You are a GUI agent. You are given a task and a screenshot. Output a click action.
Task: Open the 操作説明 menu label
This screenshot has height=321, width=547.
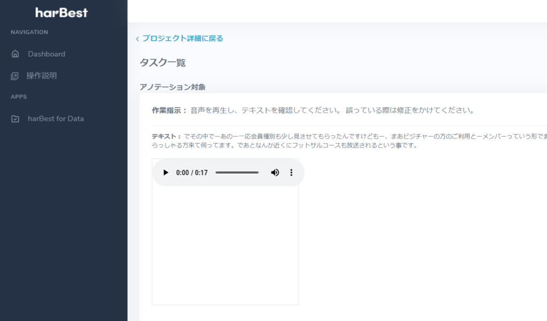[x=42, y=76]
